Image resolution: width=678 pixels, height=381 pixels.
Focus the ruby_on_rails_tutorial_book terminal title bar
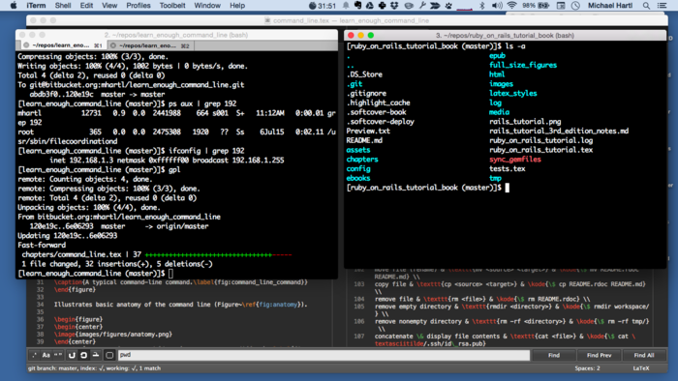(505, 36)
